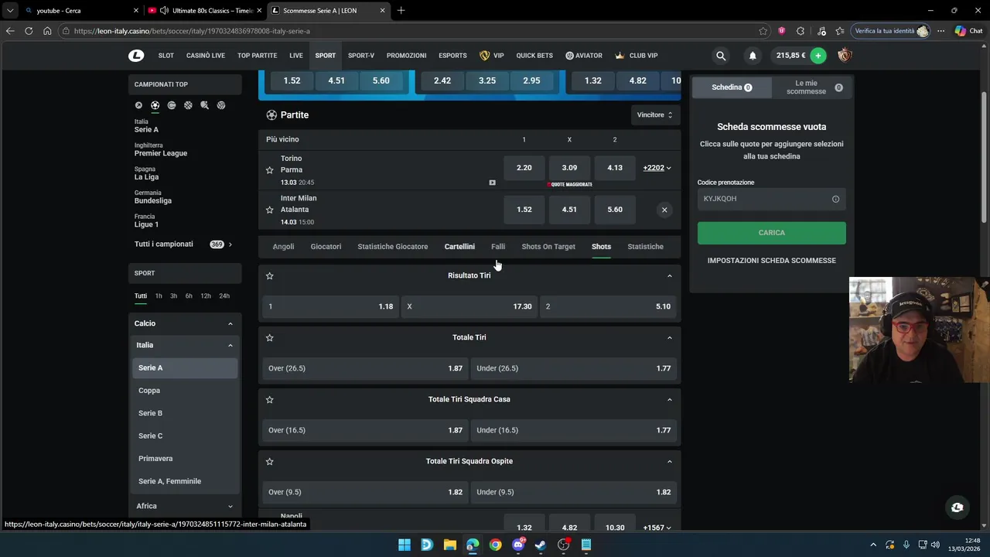
Task: Click the info icon in booking code field
Action: click(835, 199)
